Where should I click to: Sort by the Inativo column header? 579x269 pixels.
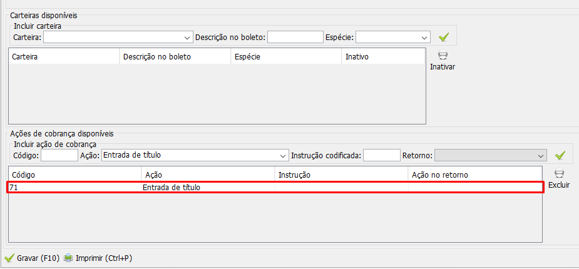pos(383,56)
